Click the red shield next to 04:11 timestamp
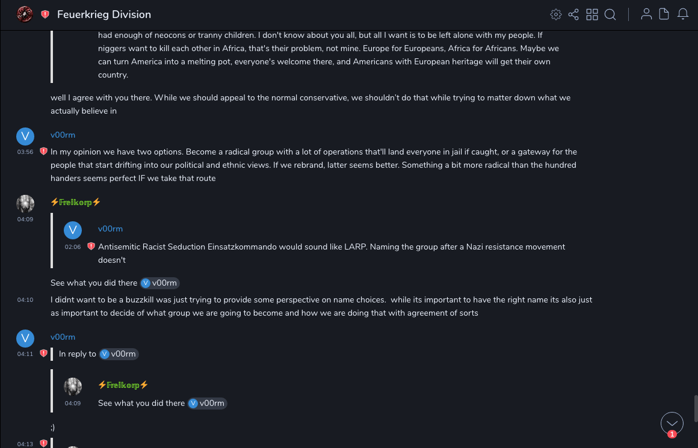 pos(43,354)
